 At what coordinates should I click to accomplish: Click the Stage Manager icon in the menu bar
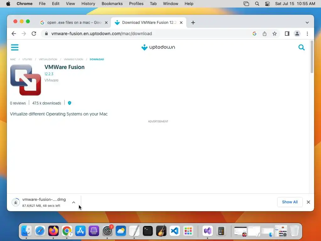coord(246,4)
